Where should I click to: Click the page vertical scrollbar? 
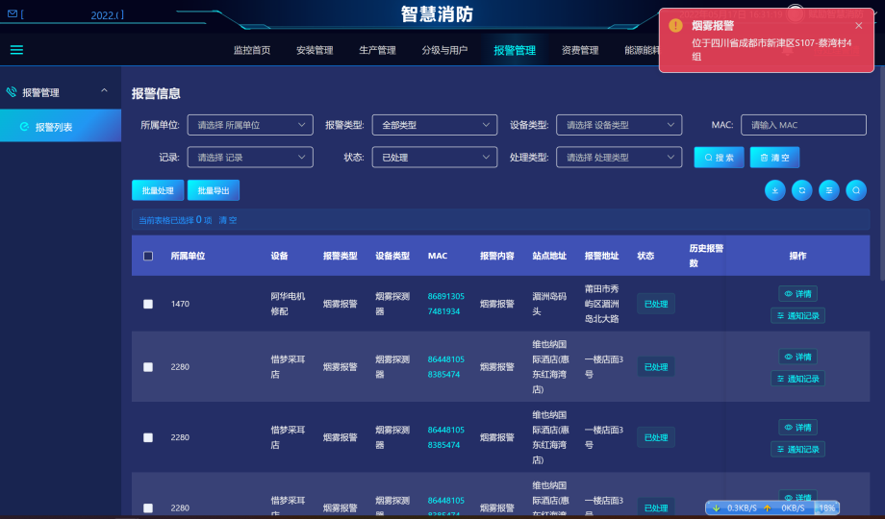(x=881, y=173)
